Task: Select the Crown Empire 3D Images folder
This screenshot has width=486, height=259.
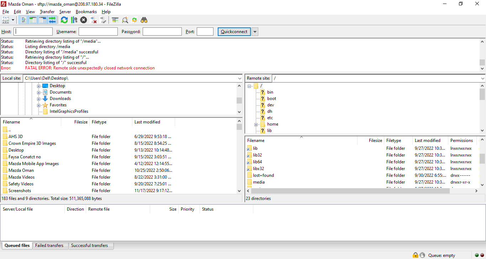Action: [x=32, y=143]
